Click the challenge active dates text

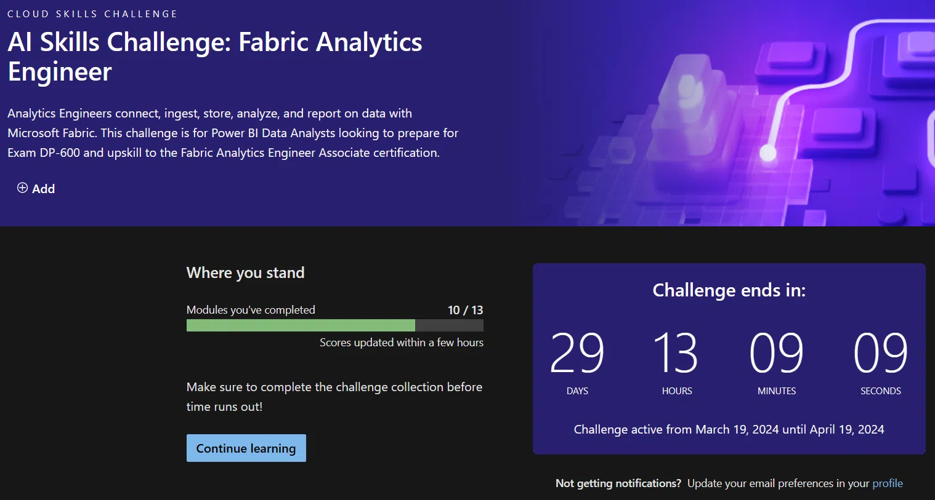729,429
